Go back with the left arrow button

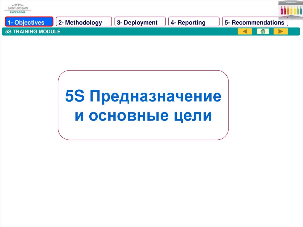(x=245, y=31)
